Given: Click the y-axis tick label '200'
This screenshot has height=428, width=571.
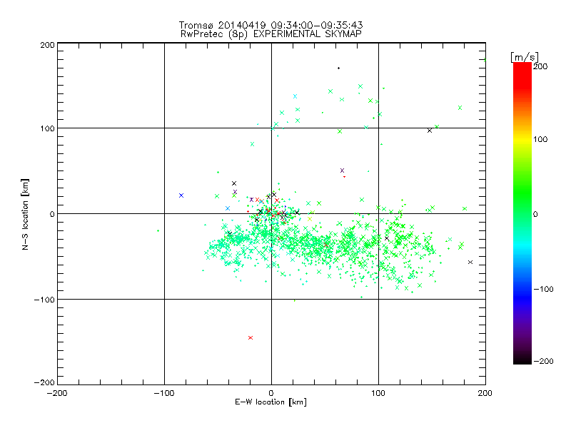Looking at the screenshot, I should click(47, 45).
